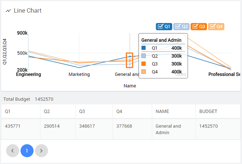Toggle the Q3 legend checkbox

[x=199, y=26]
